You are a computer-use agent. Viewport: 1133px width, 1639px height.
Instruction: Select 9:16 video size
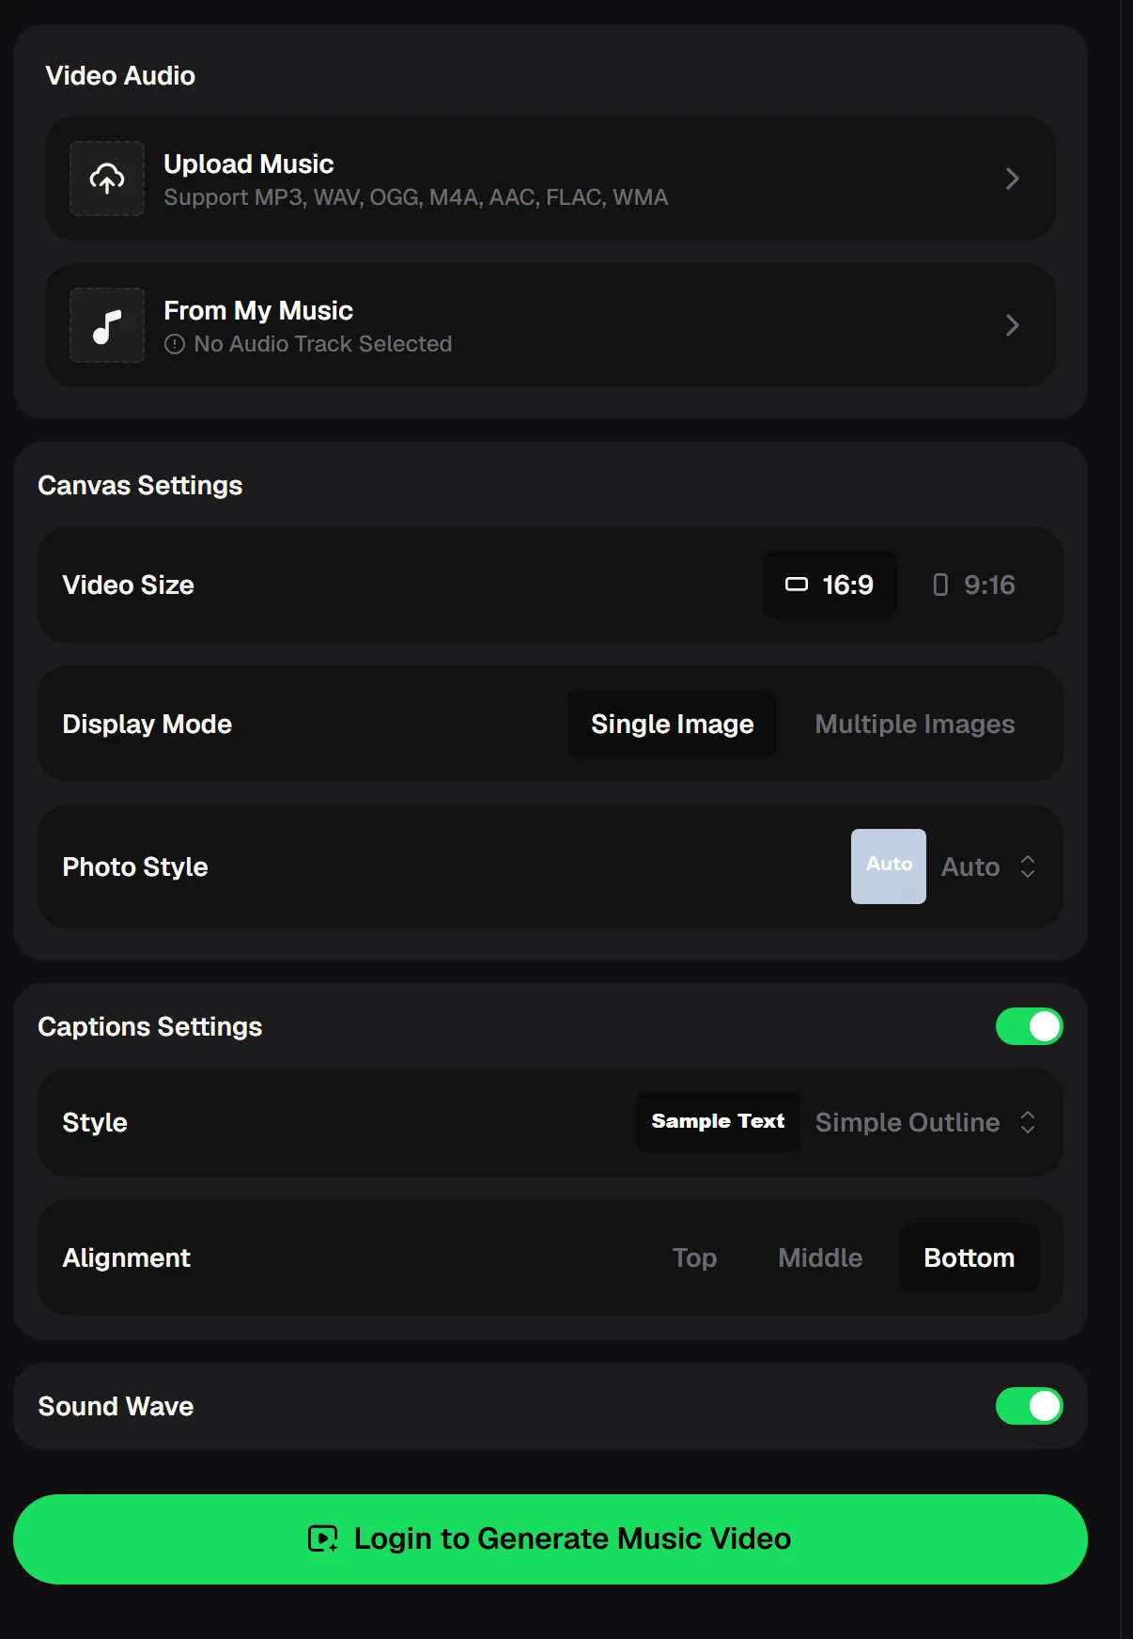973,585
